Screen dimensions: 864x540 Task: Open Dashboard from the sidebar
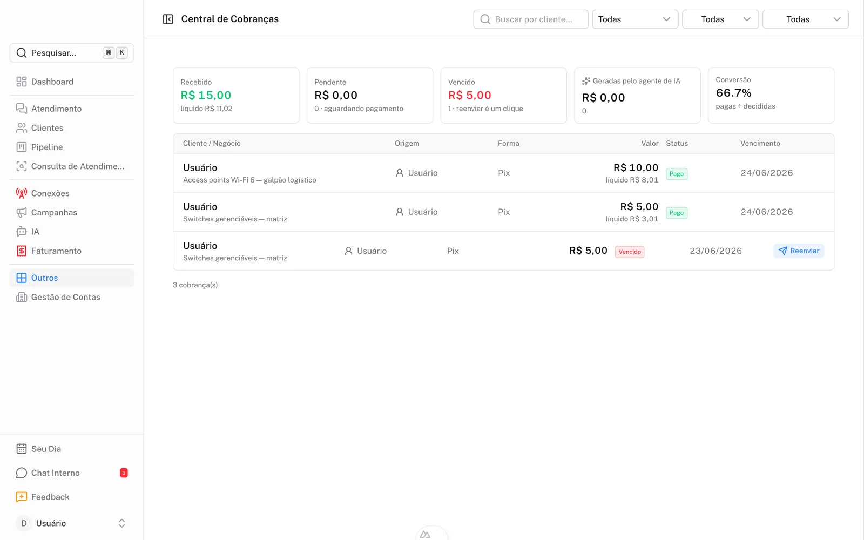[72, 82]
